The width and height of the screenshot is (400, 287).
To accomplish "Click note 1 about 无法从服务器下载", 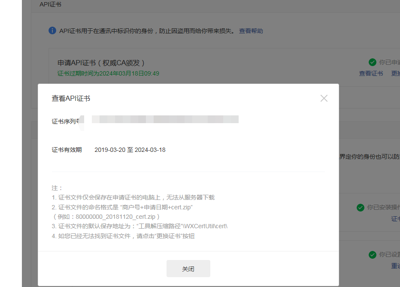I will click(133, 197).
